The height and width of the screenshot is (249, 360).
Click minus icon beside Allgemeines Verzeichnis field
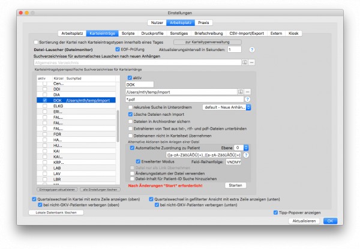tap(252, 62)
